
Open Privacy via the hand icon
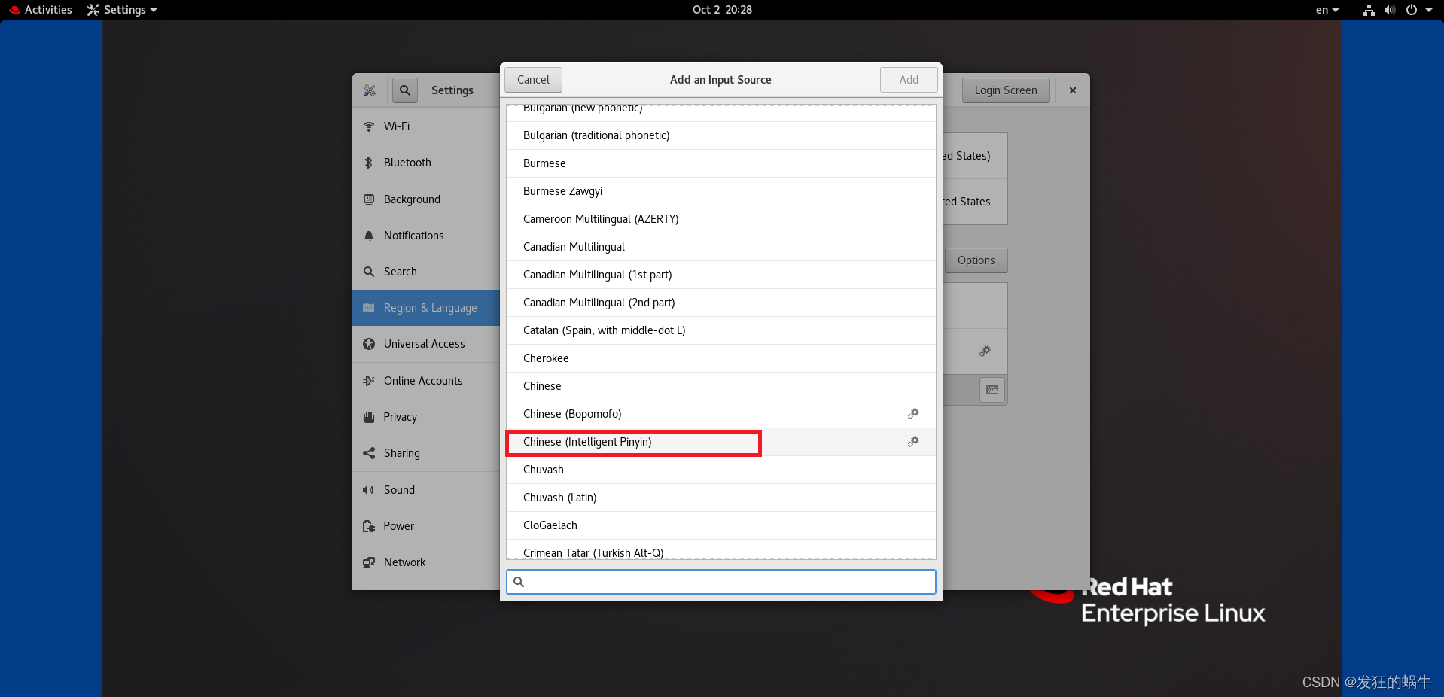click(x=368, y=417)
